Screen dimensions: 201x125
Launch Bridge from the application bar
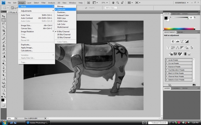click(88, 3)
